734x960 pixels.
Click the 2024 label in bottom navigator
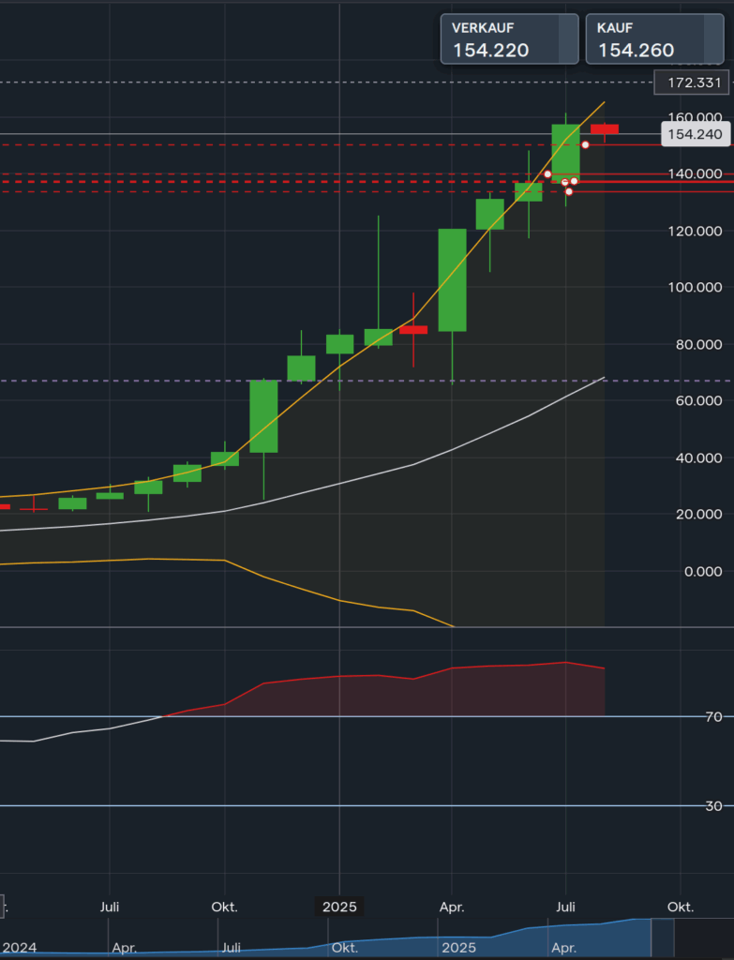pos(20,948)
